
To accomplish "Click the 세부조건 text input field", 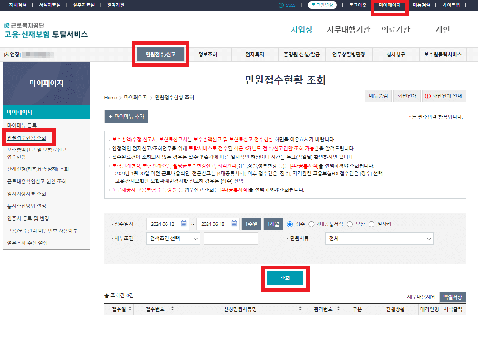I will click(231, 238).
